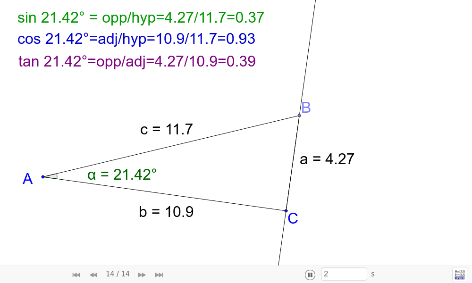
Task: Click the step counter 14 / 14
Action: [118, 274]
